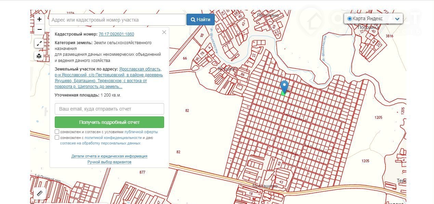Check the privacy policy consent checkbox
Viewport: 434px width, 204px height.
coord(57,138)
